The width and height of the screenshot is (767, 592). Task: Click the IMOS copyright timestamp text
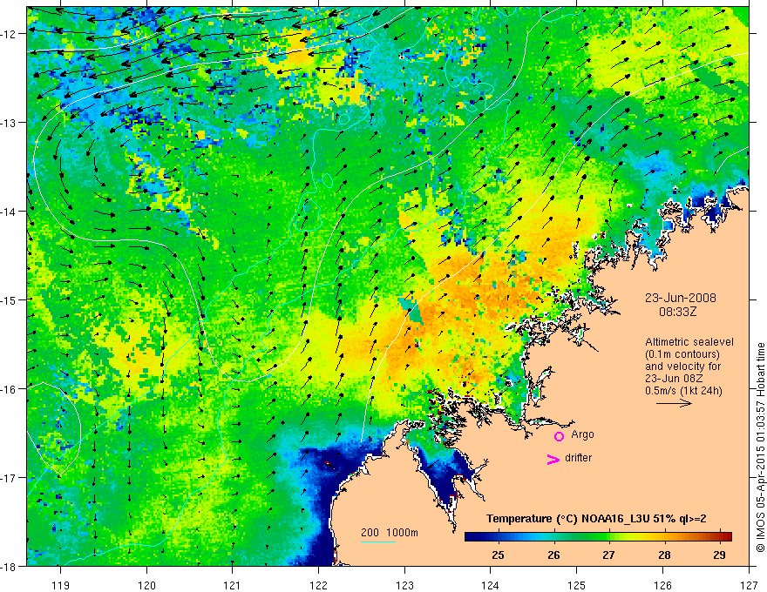(761, 447)
